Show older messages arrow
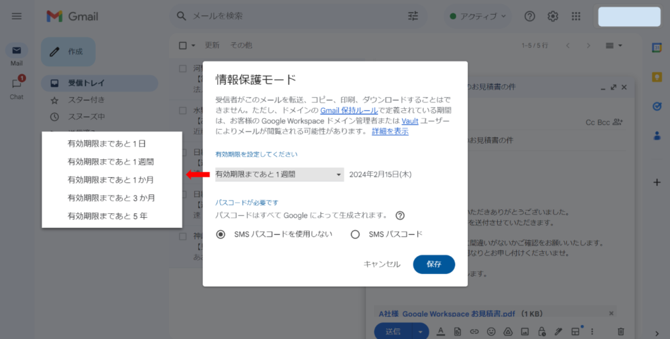 pos(588,45)
